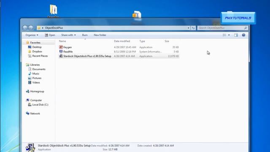
Task: Click the Keygen file name
Action: coord(67,47)
